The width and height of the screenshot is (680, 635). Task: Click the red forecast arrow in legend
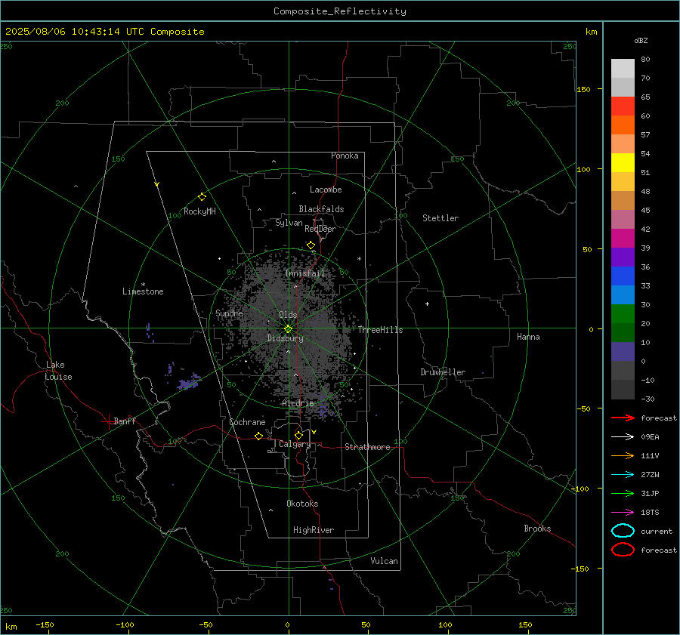coord(623,418)
